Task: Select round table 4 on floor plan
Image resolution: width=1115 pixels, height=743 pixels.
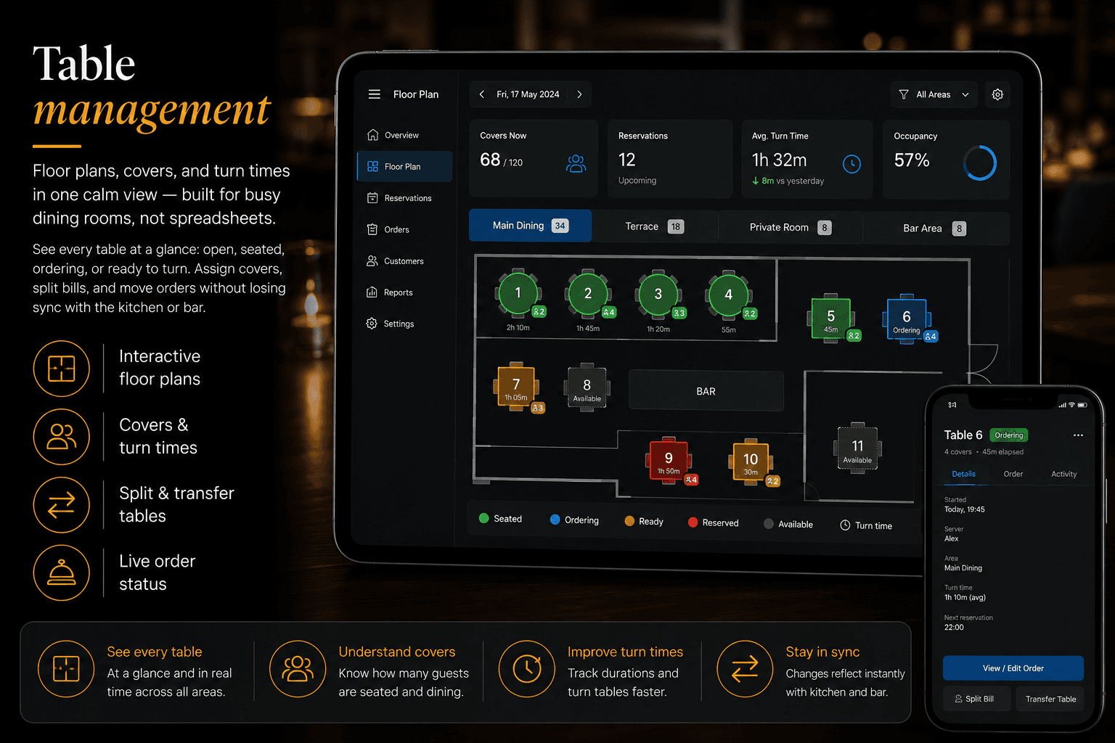Action: [x=728, y=295]
